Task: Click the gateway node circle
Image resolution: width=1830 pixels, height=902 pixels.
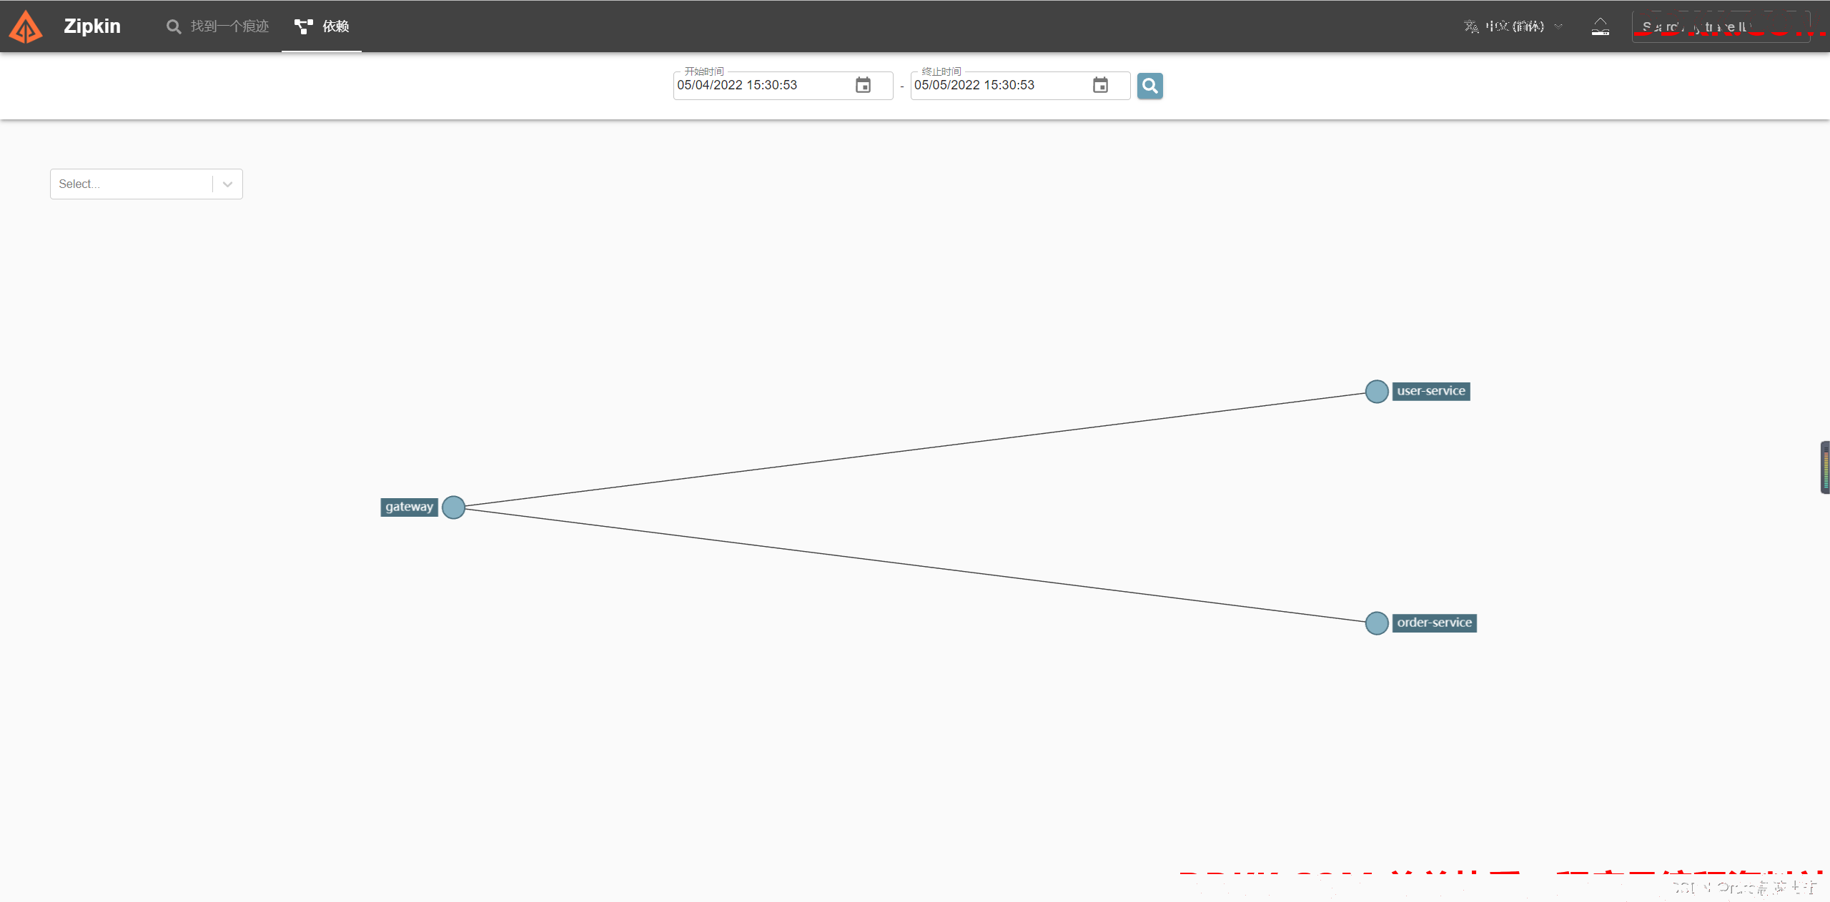Action: click(453, 507)
